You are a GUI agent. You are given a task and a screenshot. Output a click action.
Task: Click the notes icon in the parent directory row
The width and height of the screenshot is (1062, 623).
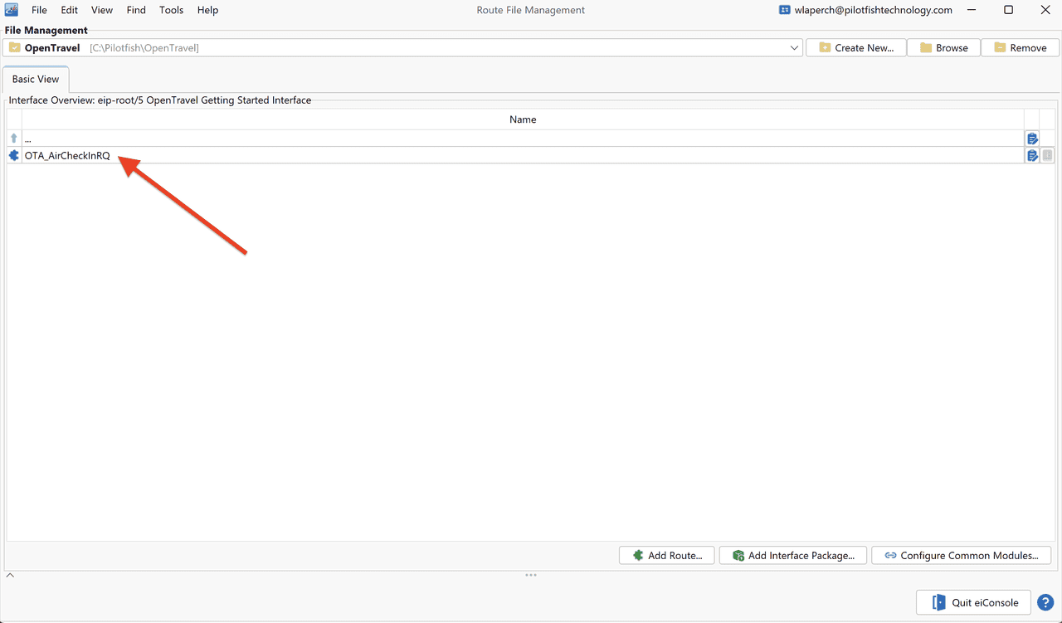tap(1032, 139)
